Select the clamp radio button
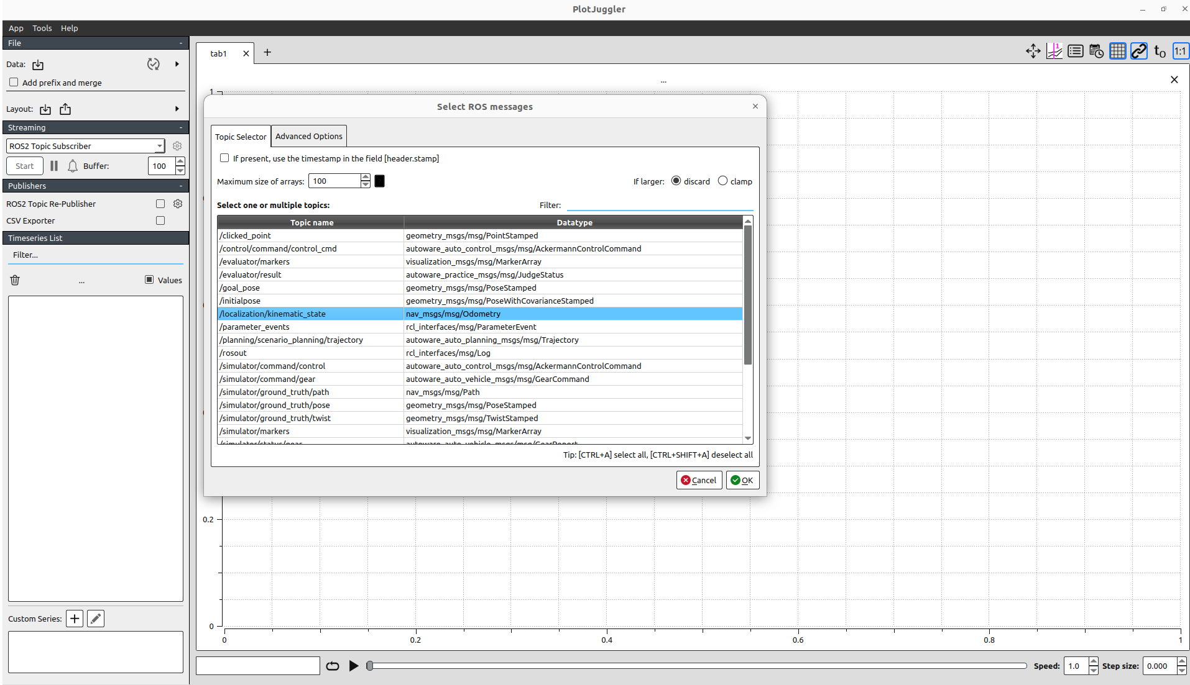The width and height of the screenshot is (1190, 685). pos(722,181)
